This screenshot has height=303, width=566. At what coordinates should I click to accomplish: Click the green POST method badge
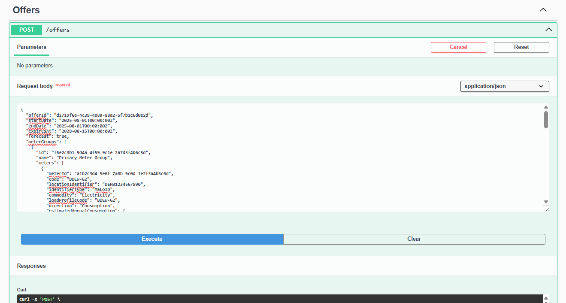(x=27, y=30)
